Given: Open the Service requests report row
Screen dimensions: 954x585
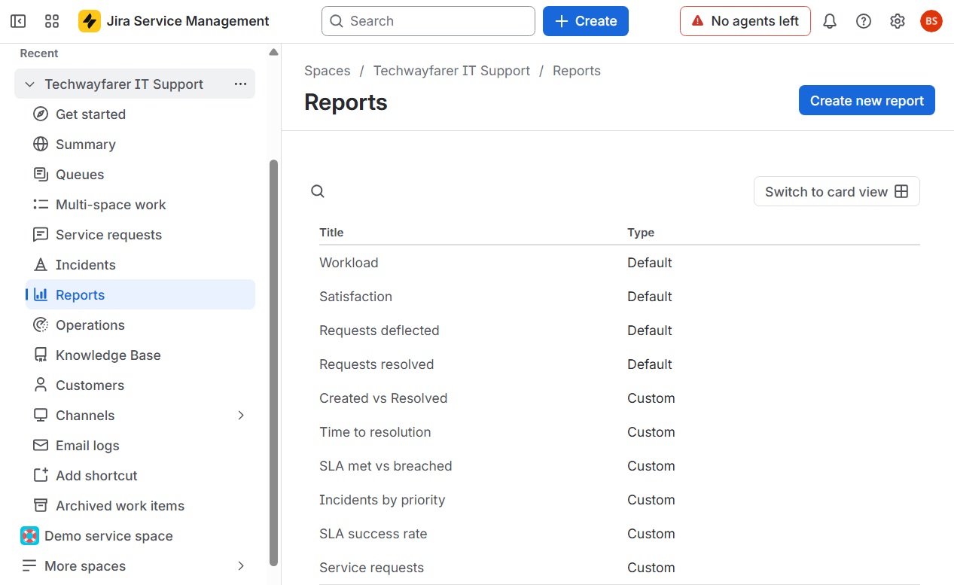Looking at the screenshot, I should point(619,568).
